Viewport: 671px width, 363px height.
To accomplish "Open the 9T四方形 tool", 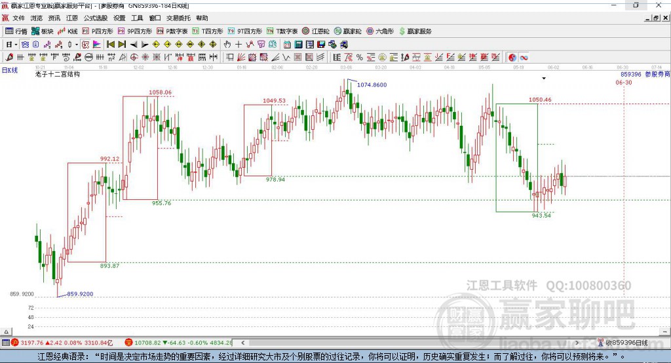I will [x=245, y=31].
